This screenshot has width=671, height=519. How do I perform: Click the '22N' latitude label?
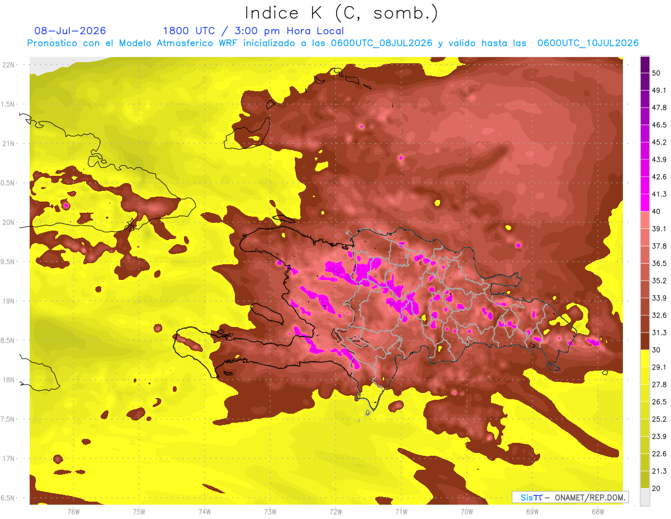click(10, 65)
